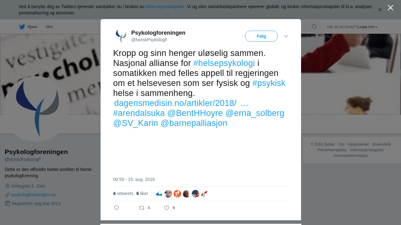The image size is (401, 225).
Task: Expand the tweet options chevron
Action: pyautogui.click(x=286, y=36)
